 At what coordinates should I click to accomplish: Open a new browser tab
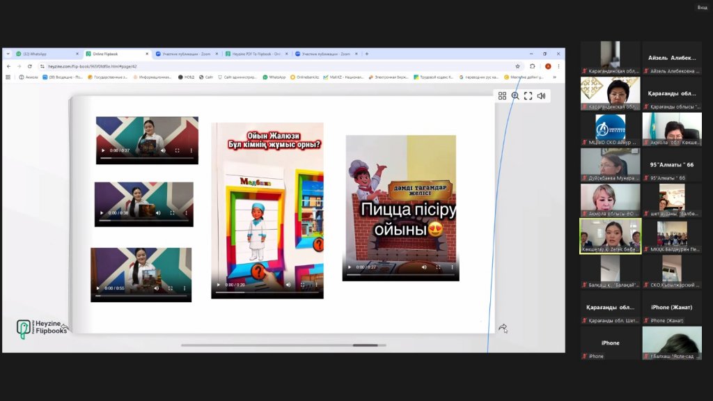367,54
